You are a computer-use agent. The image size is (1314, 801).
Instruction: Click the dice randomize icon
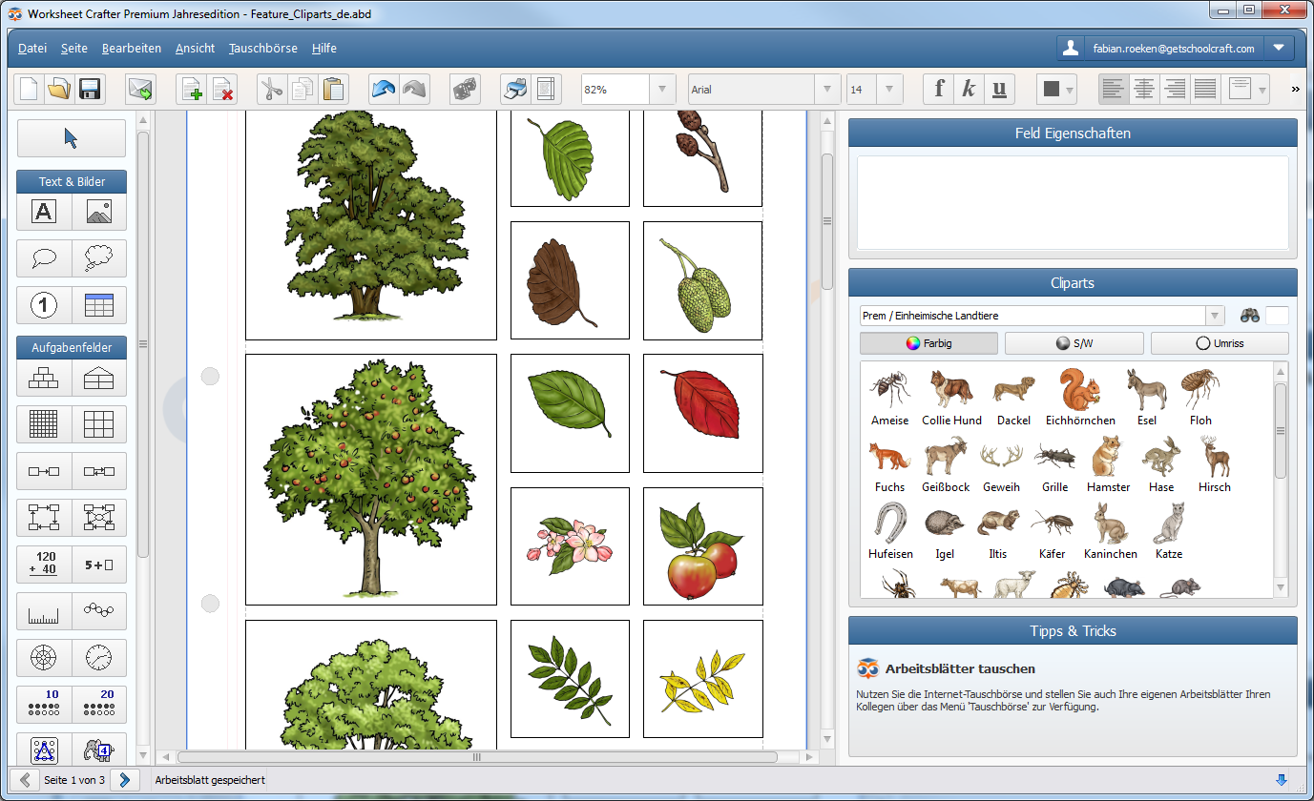tap(465, 90)
